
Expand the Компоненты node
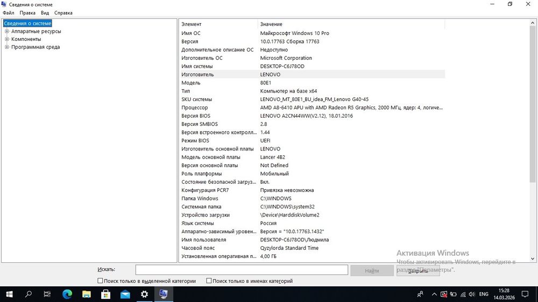7,39
